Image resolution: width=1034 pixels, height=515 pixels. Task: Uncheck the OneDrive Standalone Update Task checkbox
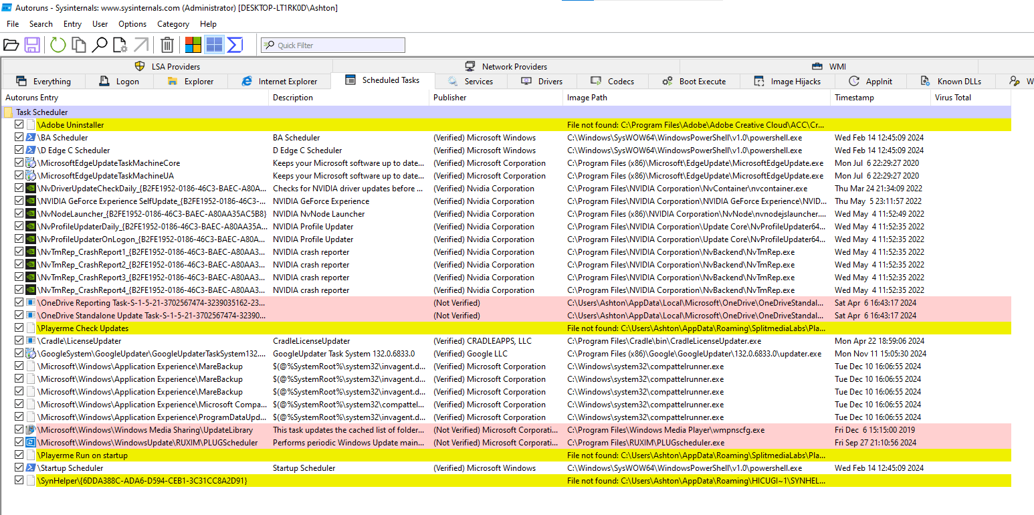19,316
